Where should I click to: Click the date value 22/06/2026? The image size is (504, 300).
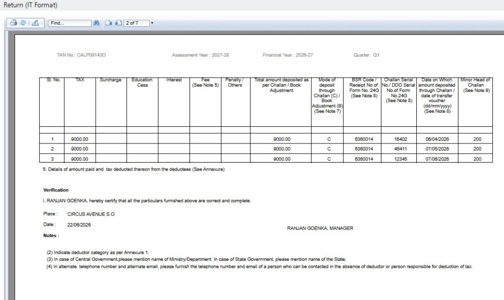(x=79, y=224)
